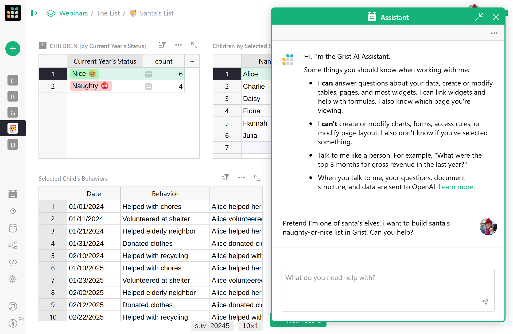
Task: Click the Behavior column header
Action: (165, 194)
